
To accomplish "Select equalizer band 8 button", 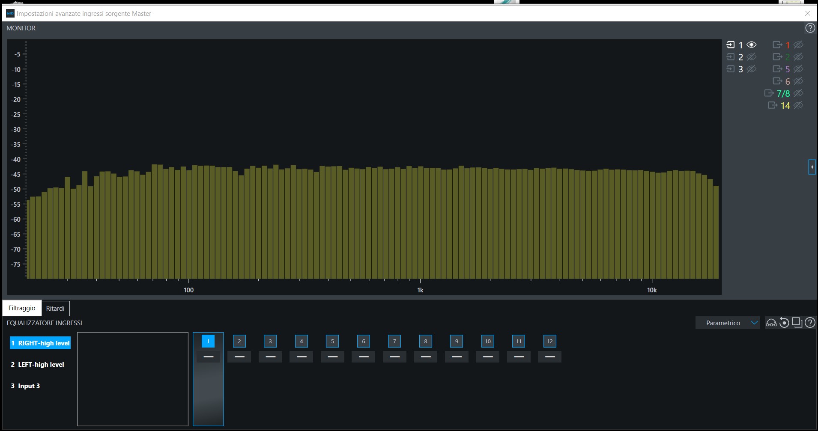I will (426, 341).
